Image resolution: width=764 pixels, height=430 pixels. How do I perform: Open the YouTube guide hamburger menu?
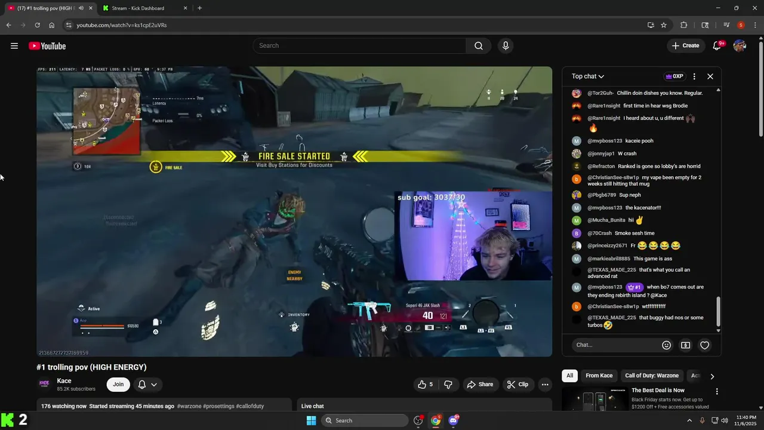[x=14, y=46]
